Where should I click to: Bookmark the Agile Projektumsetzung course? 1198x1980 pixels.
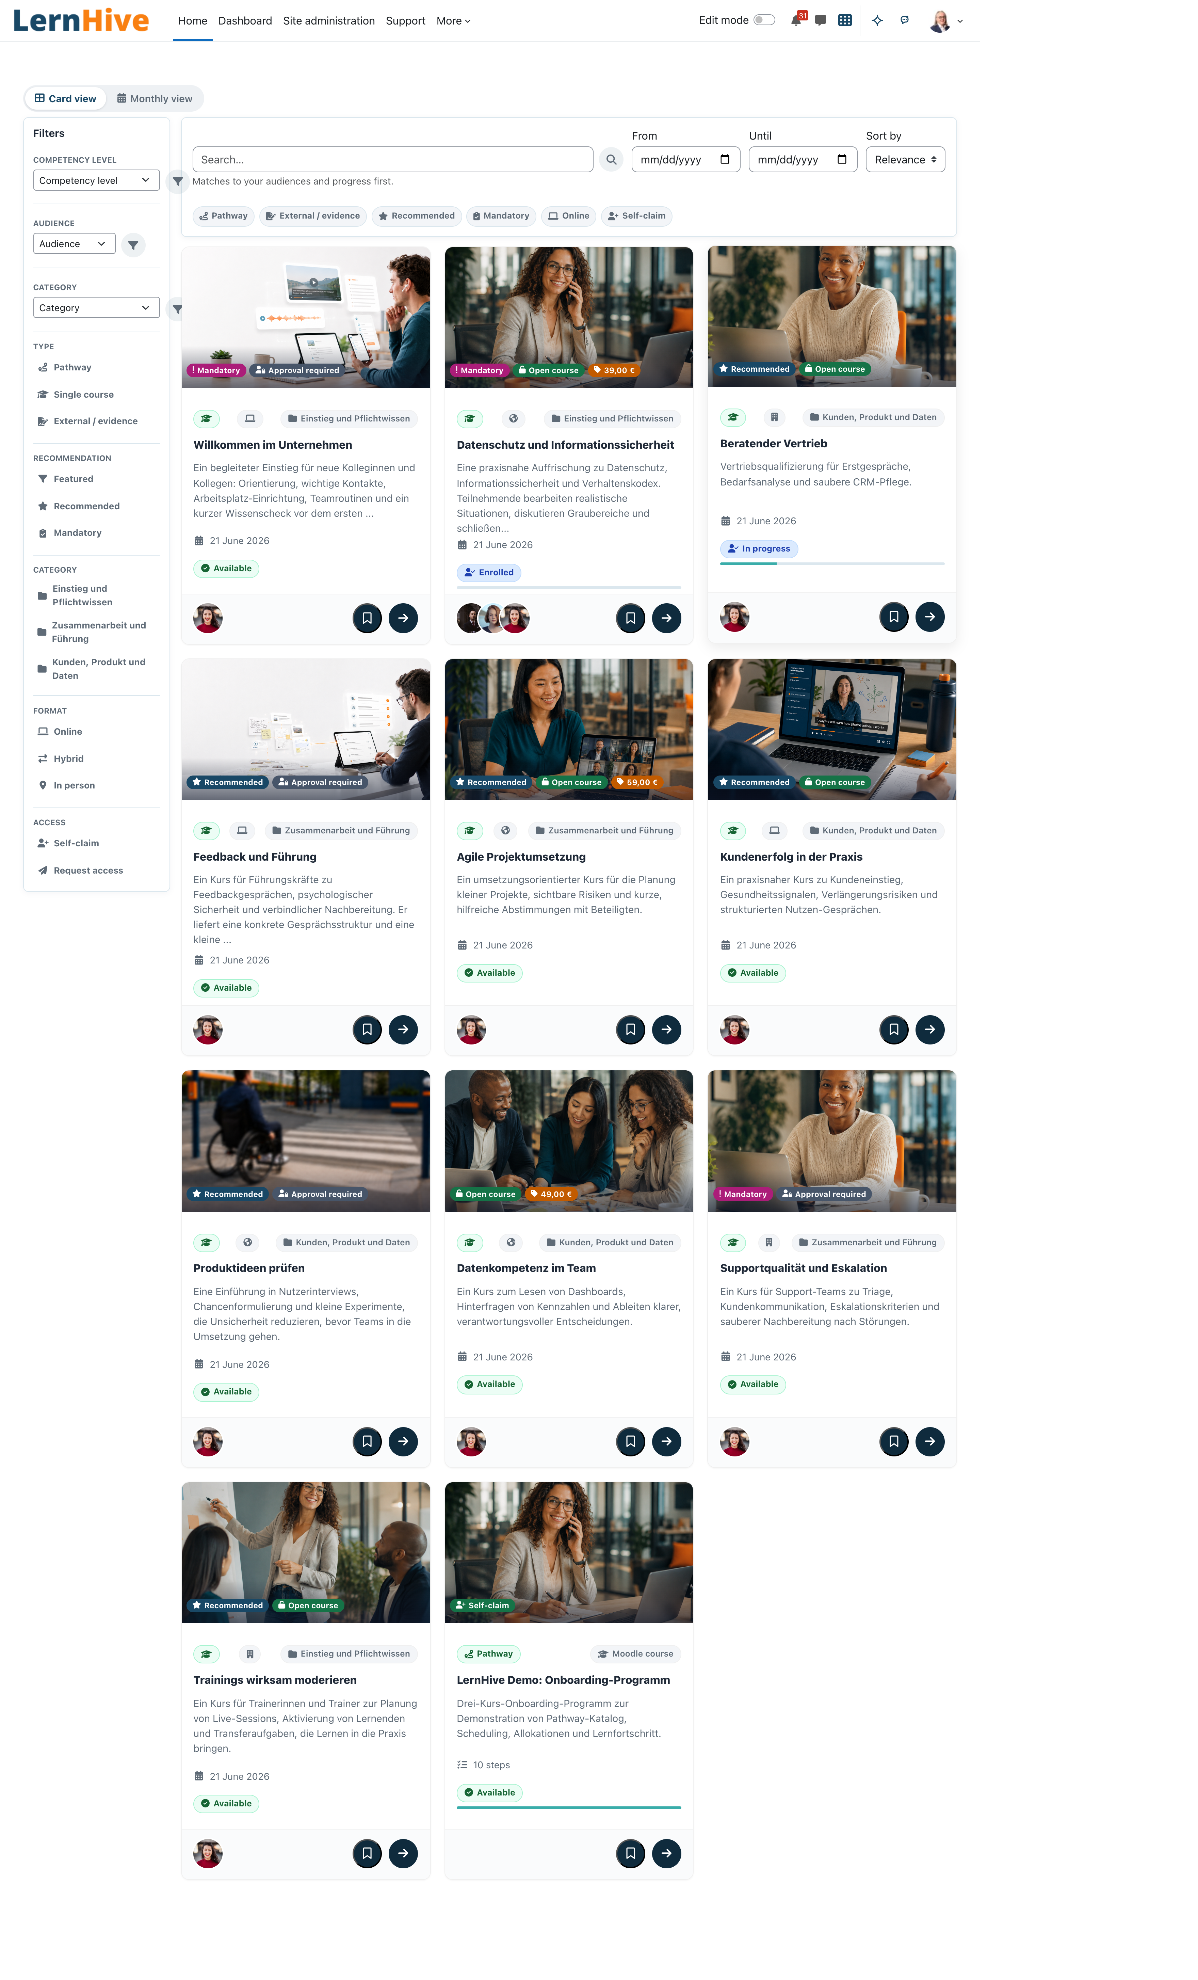click(631, 1029)
